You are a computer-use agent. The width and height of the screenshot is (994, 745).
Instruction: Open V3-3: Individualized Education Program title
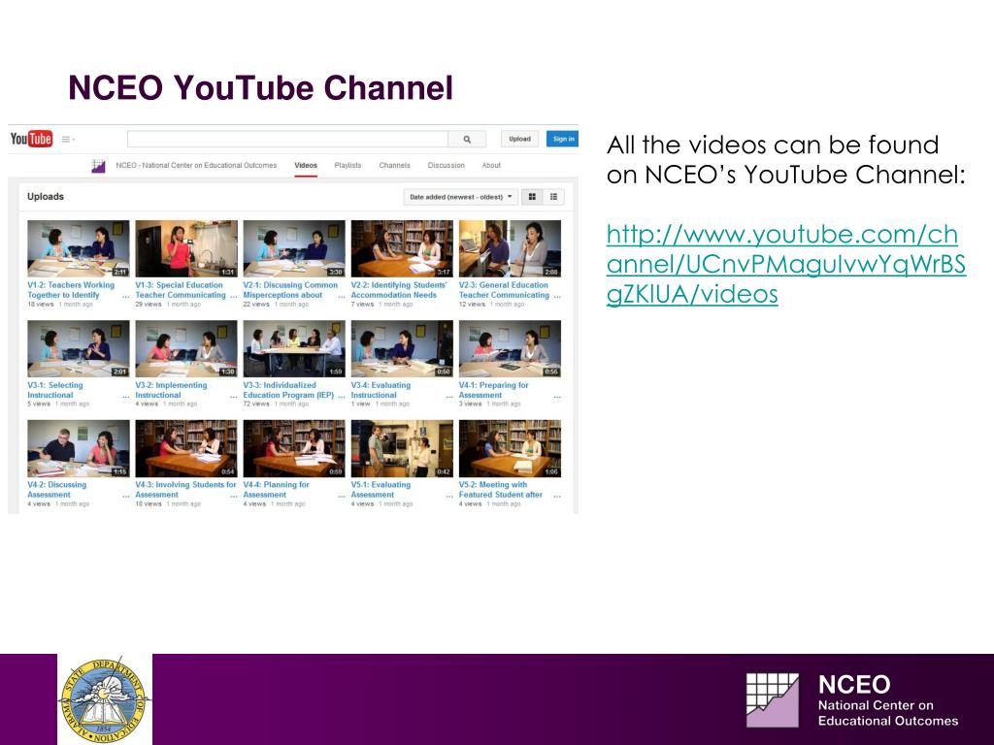tap(288, 390)
